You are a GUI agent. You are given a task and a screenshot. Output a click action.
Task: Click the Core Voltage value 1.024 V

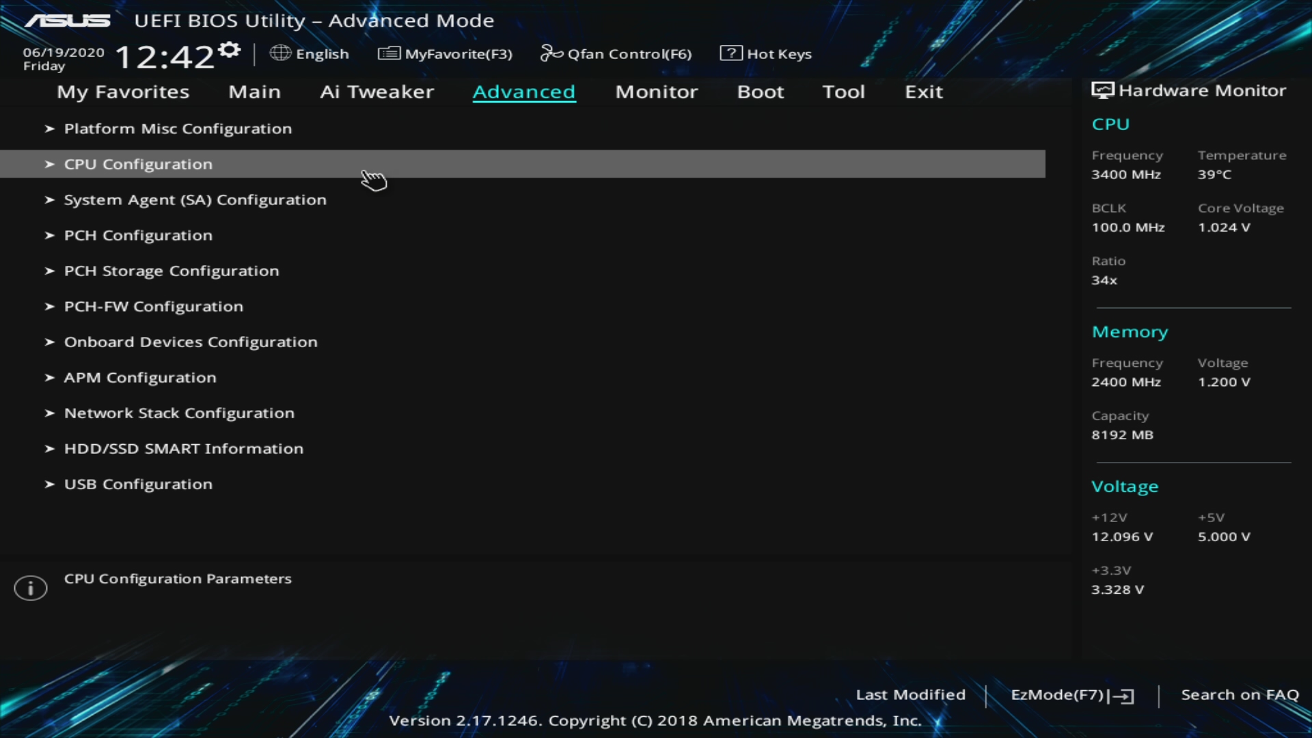pyautogui.click(x=1224, y=228)
